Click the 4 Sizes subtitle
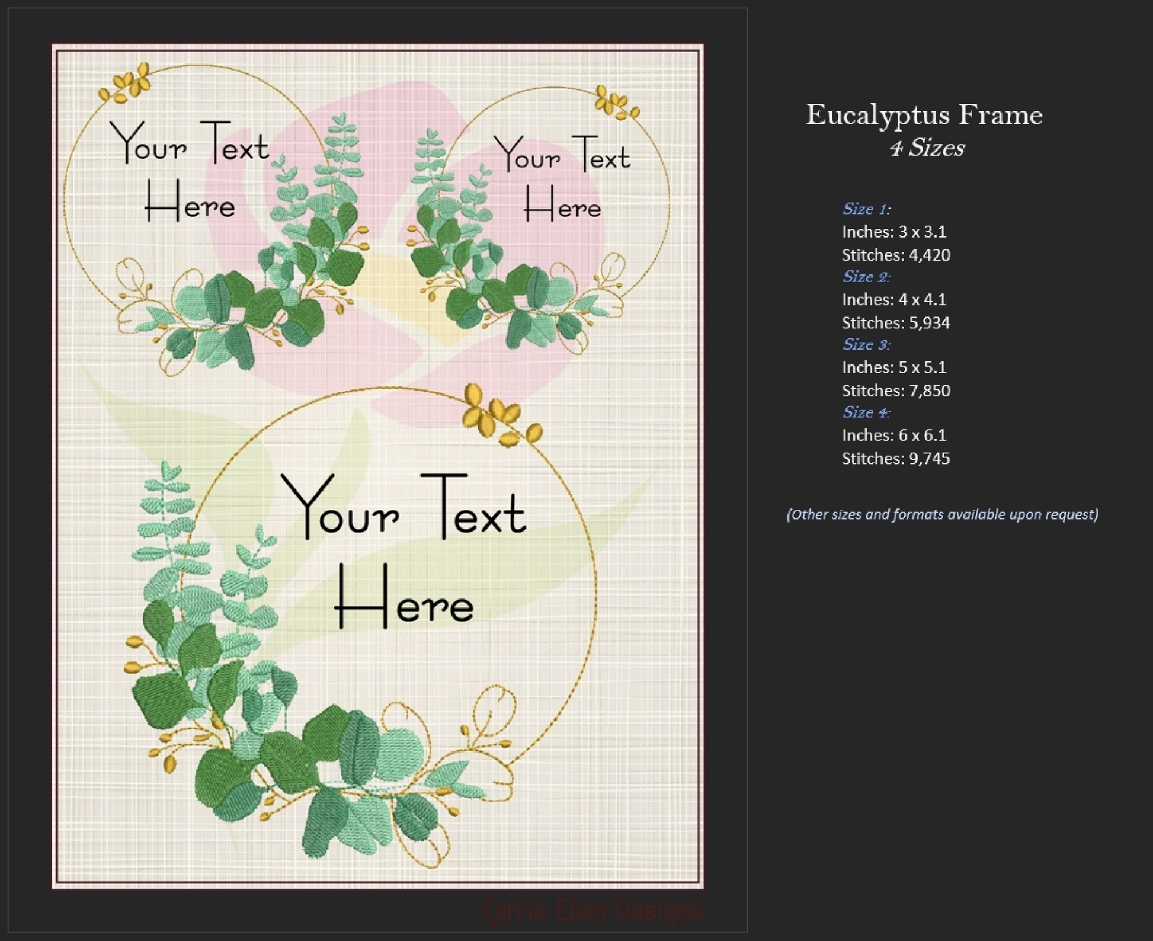Viewport: 1153px width, 941px height. coord(927,148)
